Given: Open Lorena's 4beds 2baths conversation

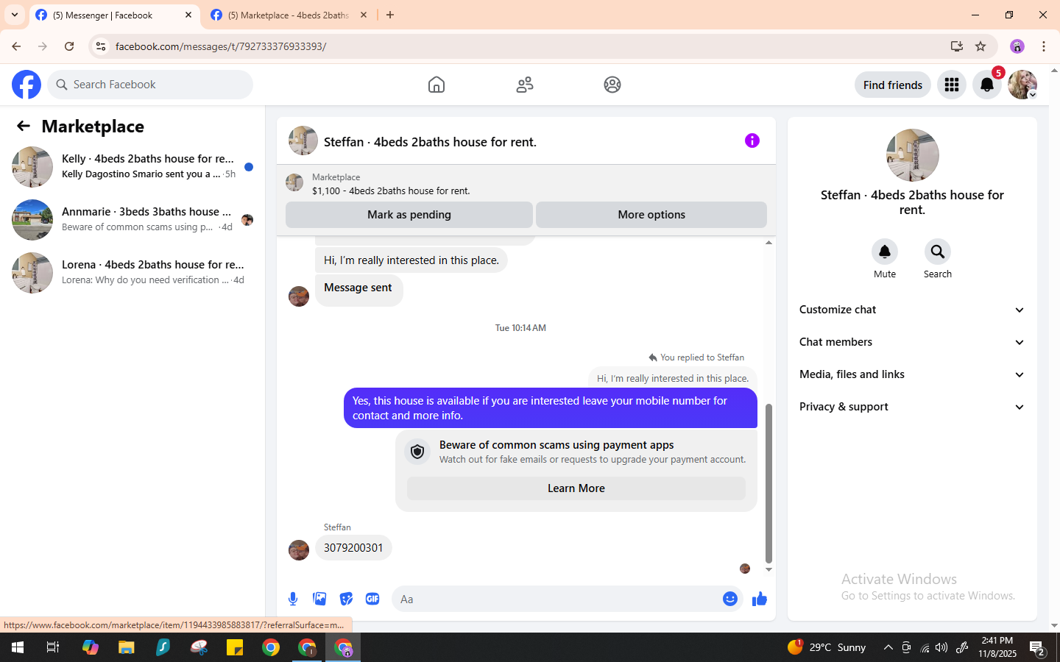Looking at the screenshot, I should pyautogui.click(x=132, y=272).
